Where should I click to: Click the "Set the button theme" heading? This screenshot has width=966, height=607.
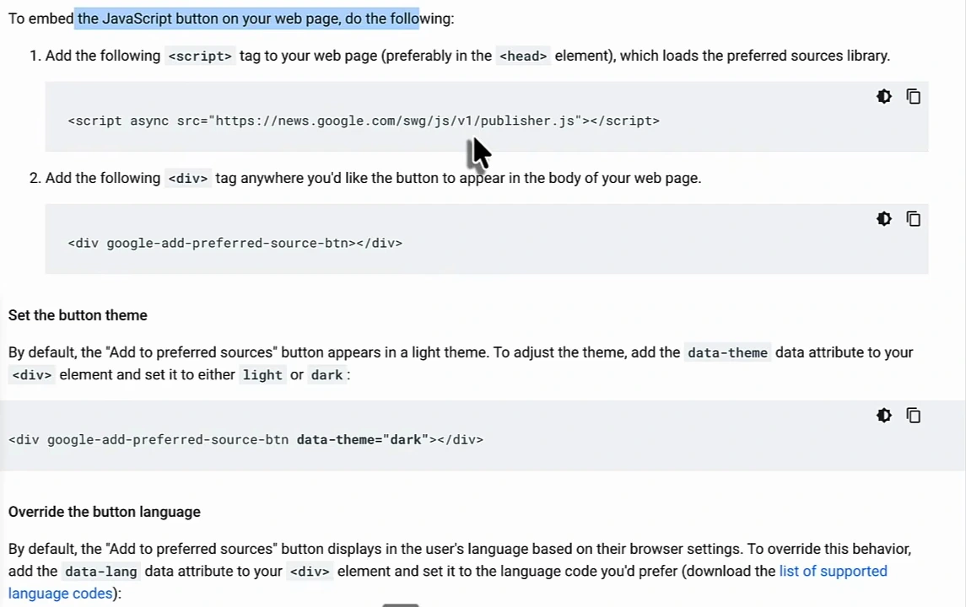(x=78, y=315)
